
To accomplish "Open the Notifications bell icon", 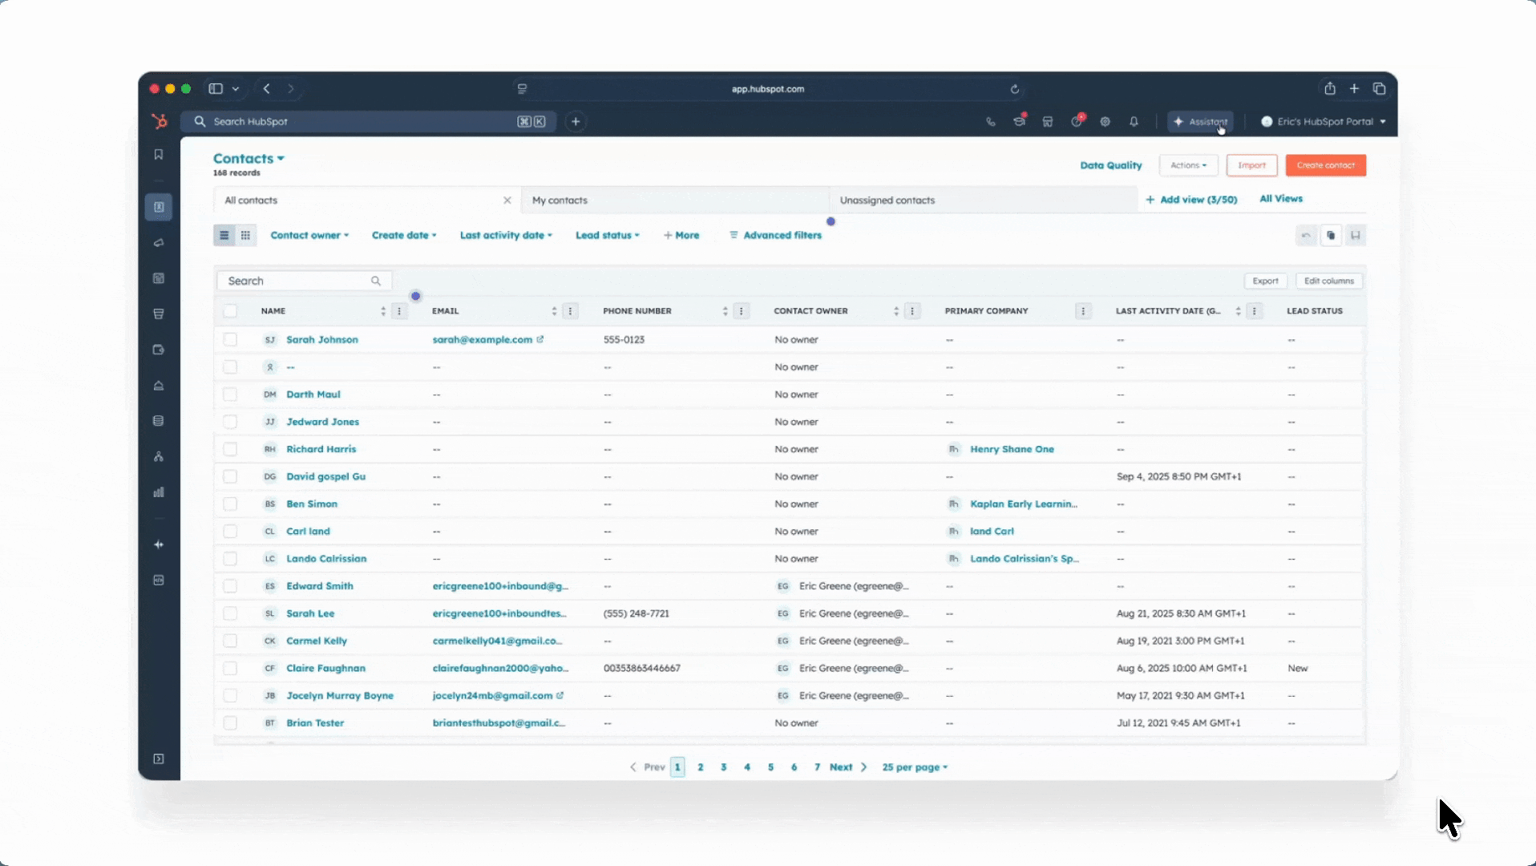I will (x=1134, y=122).
